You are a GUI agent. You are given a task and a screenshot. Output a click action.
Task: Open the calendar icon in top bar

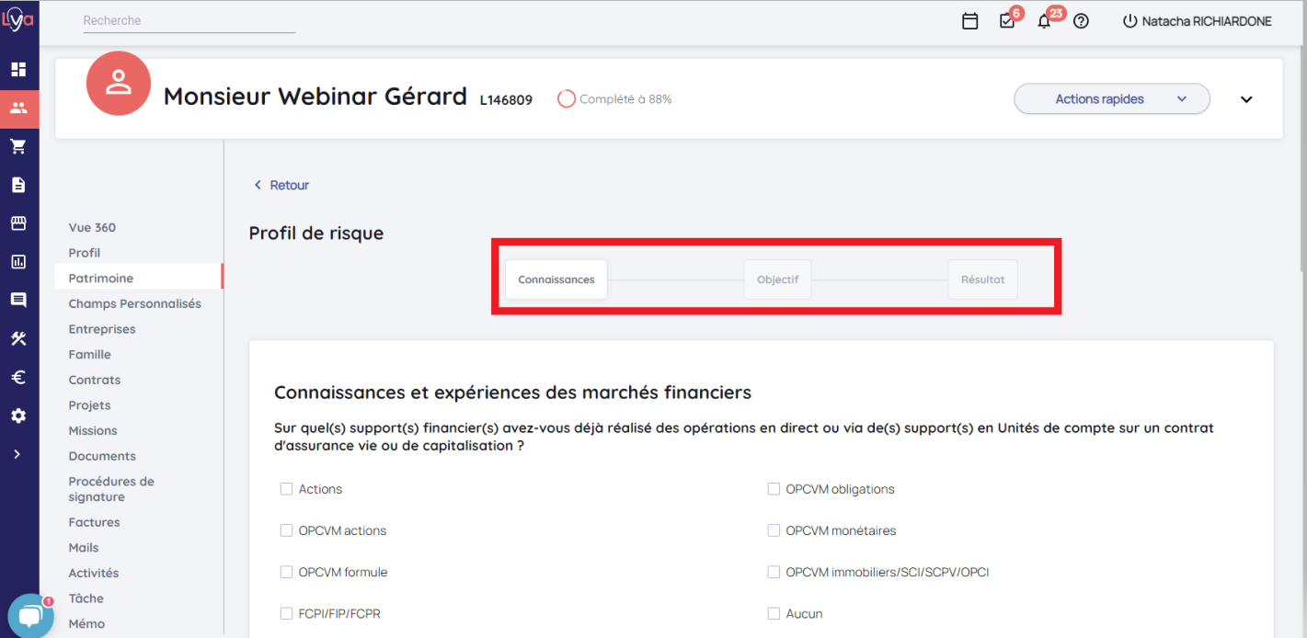969,21
